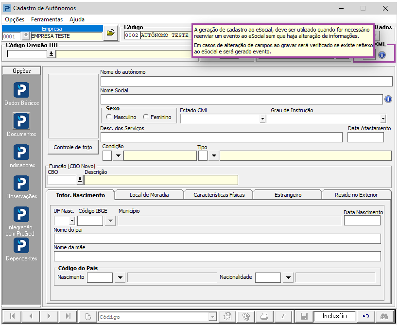
Task: Open the Ajuda menu
Action: tap(77, 19)
